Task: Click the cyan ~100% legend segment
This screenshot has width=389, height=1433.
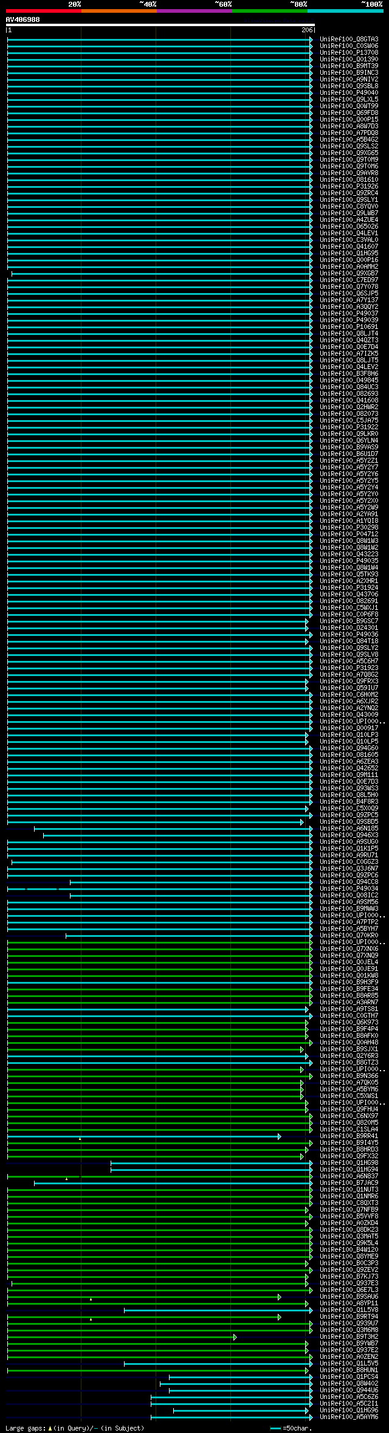Action: click(345, 11)
